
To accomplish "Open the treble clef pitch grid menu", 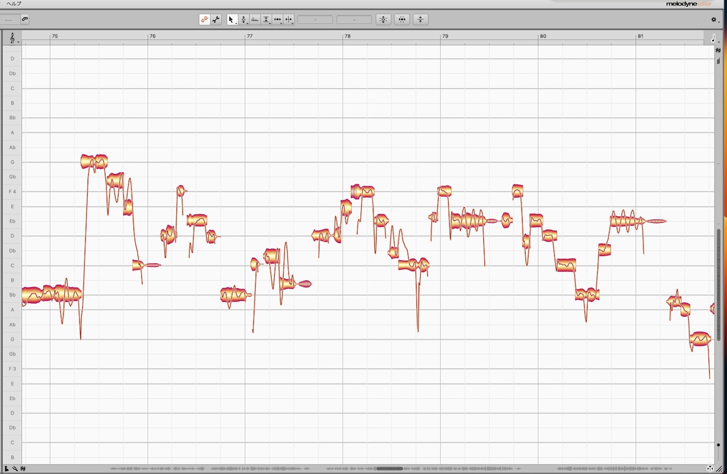I will [x=13, y=38].
